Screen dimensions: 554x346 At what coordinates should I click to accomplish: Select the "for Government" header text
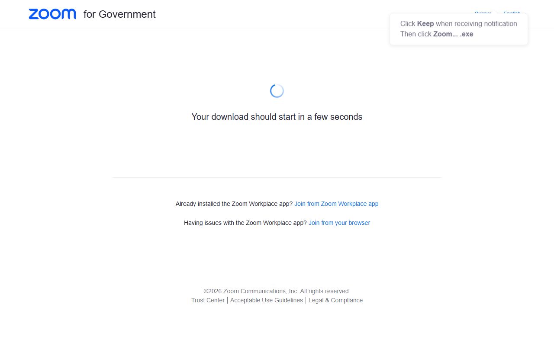point(119,14)
